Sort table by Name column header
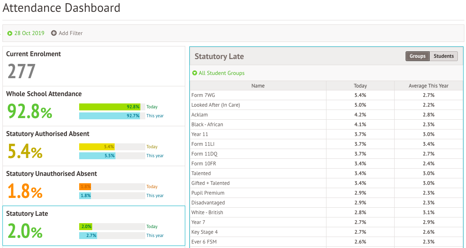The height and width of the screenshot is (248, 466). (x=258, y=86)
